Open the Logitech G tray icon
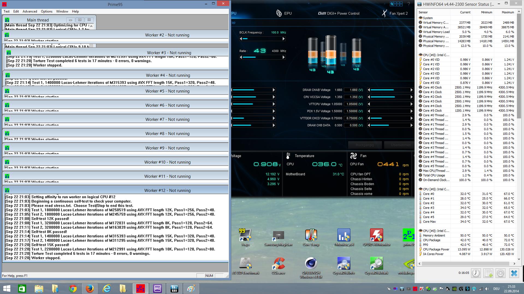 pos(461,289)
